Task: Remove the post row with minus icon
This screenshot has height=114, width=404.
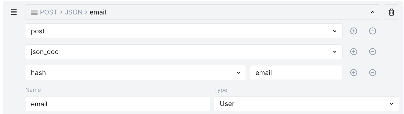Action: (x=373, y=31)
